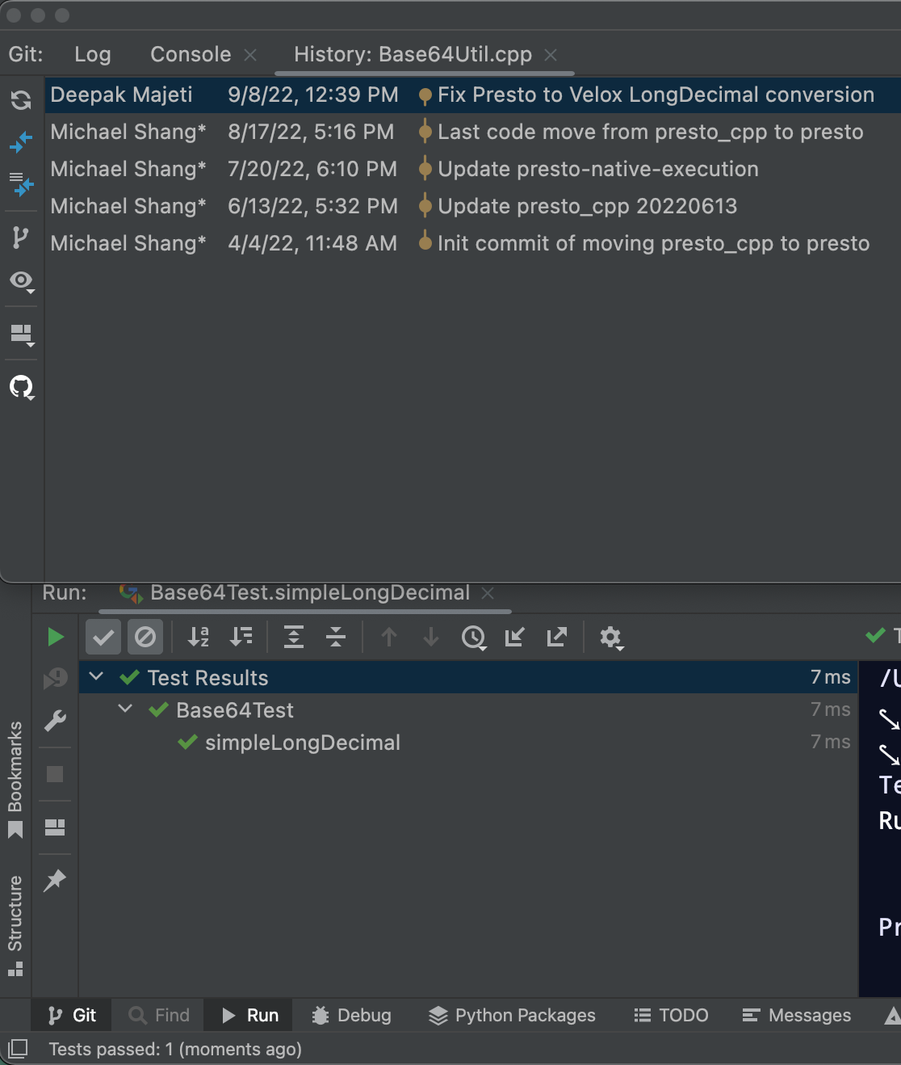Collapse the Test Results node
Image resolution: width=901 pixels, height=1065 pixels.
(96, 676)
